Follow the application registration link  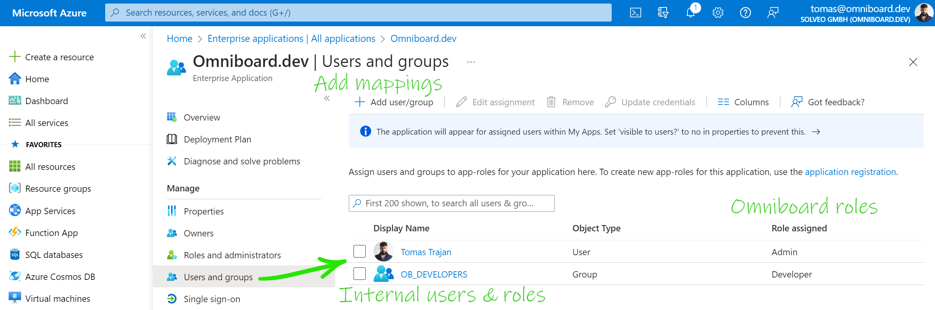click(x=850, y=172)
